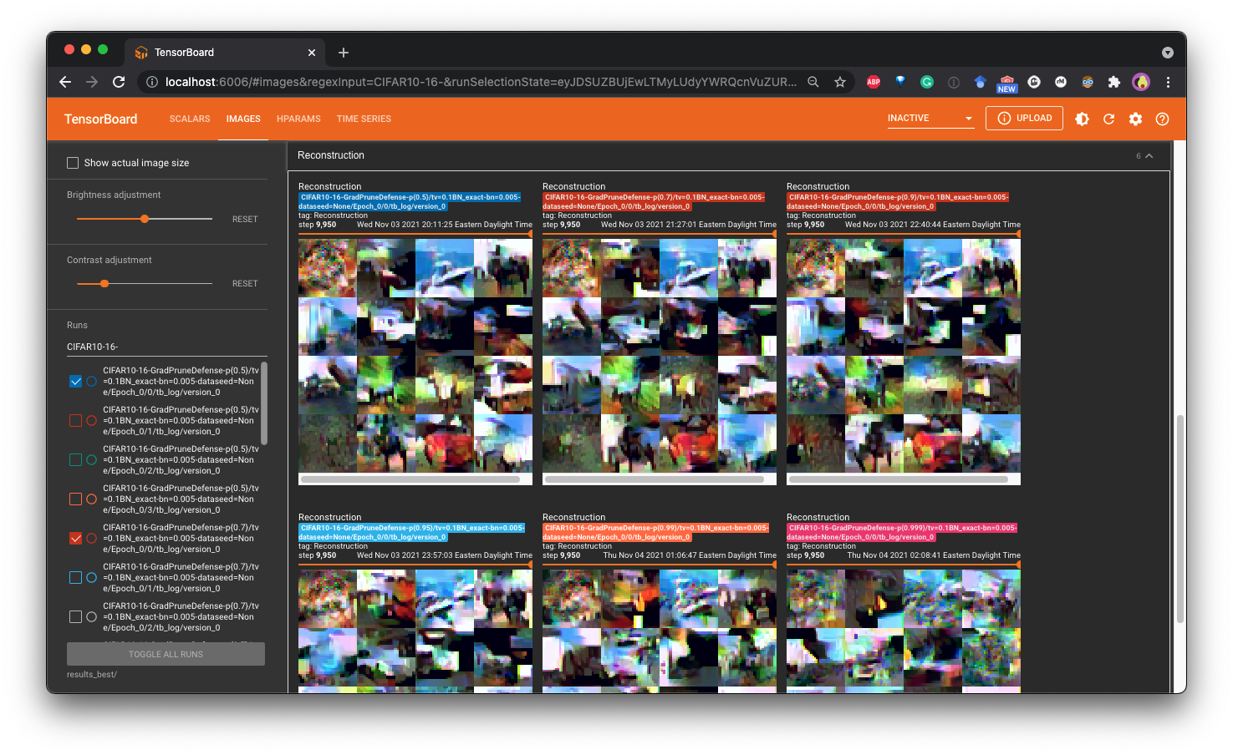Click the p(0.5) reconstruction image

415,356
